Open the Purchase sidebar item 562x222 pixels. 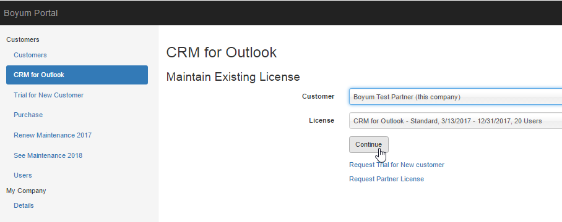tap(28, 115)
